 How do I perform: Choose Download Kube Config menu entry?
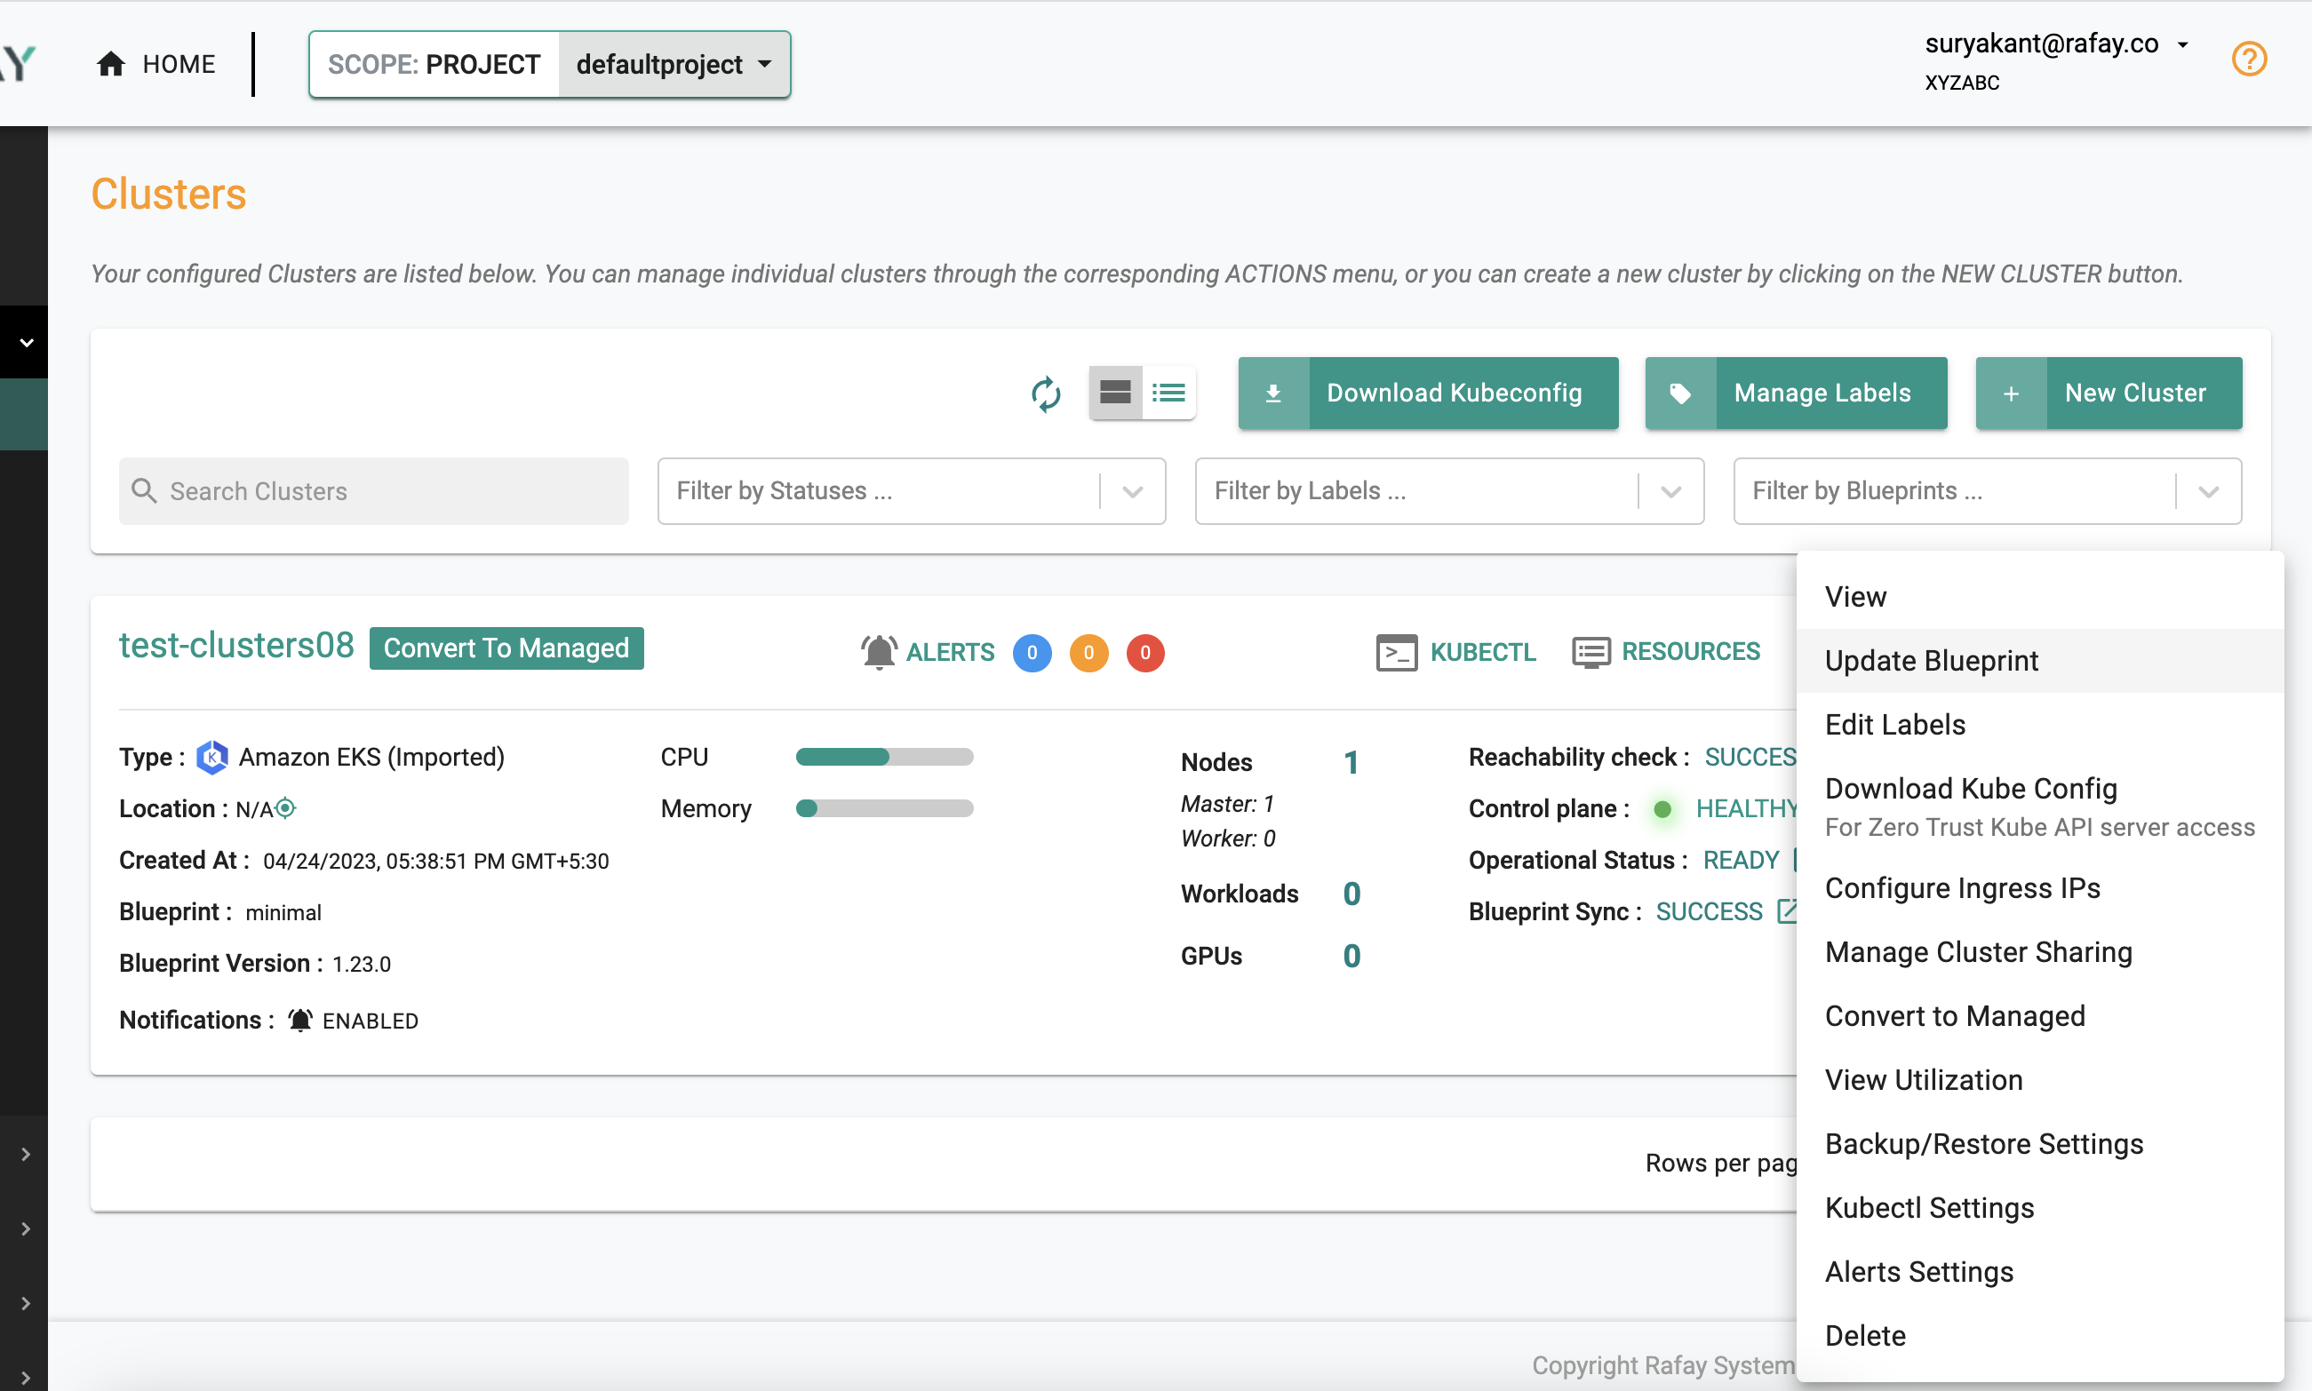(x=2039, y=807)
